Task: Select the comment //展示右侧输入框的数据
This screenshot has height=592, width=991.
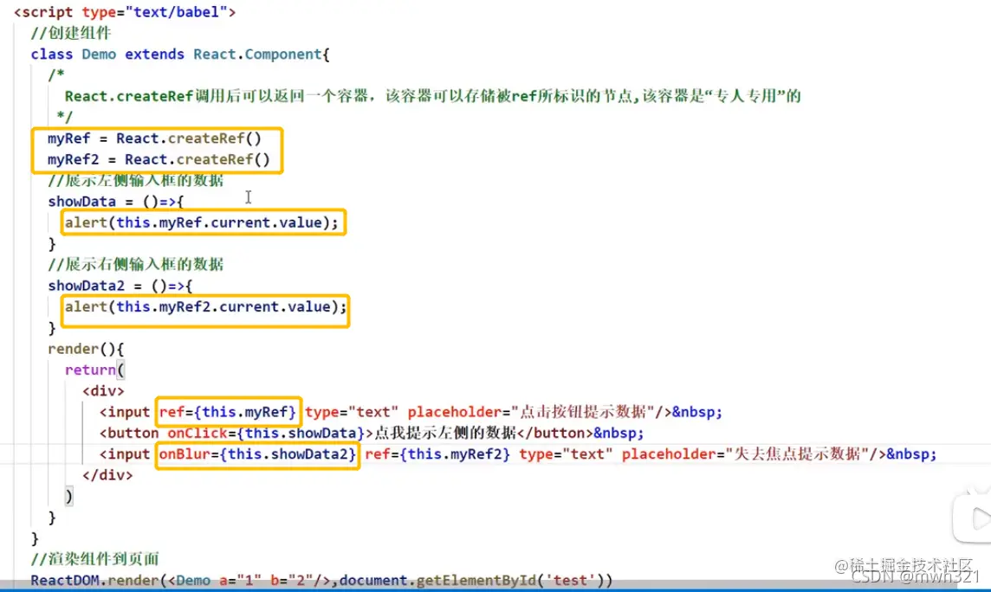Action: 136,265
